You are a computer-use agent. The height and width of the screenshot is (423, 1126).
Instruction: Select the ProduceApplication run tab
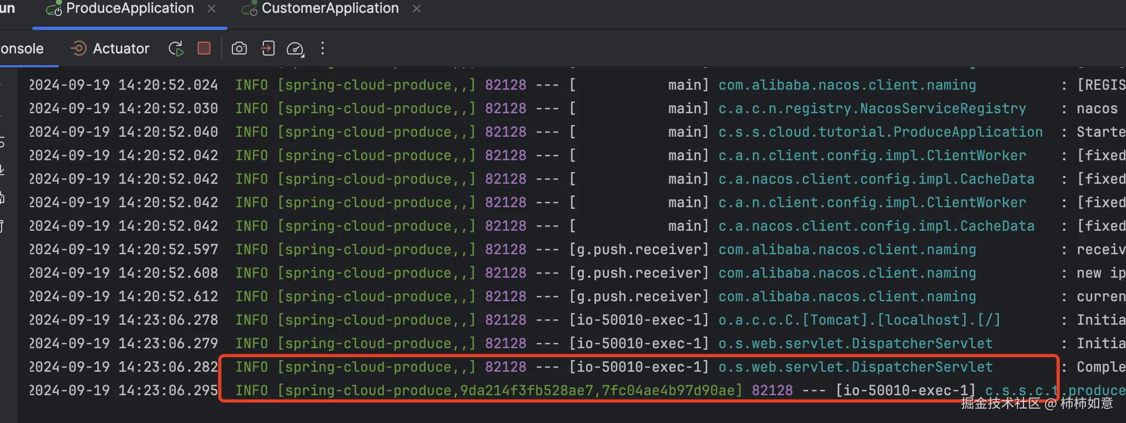click(x=129, y=9)
